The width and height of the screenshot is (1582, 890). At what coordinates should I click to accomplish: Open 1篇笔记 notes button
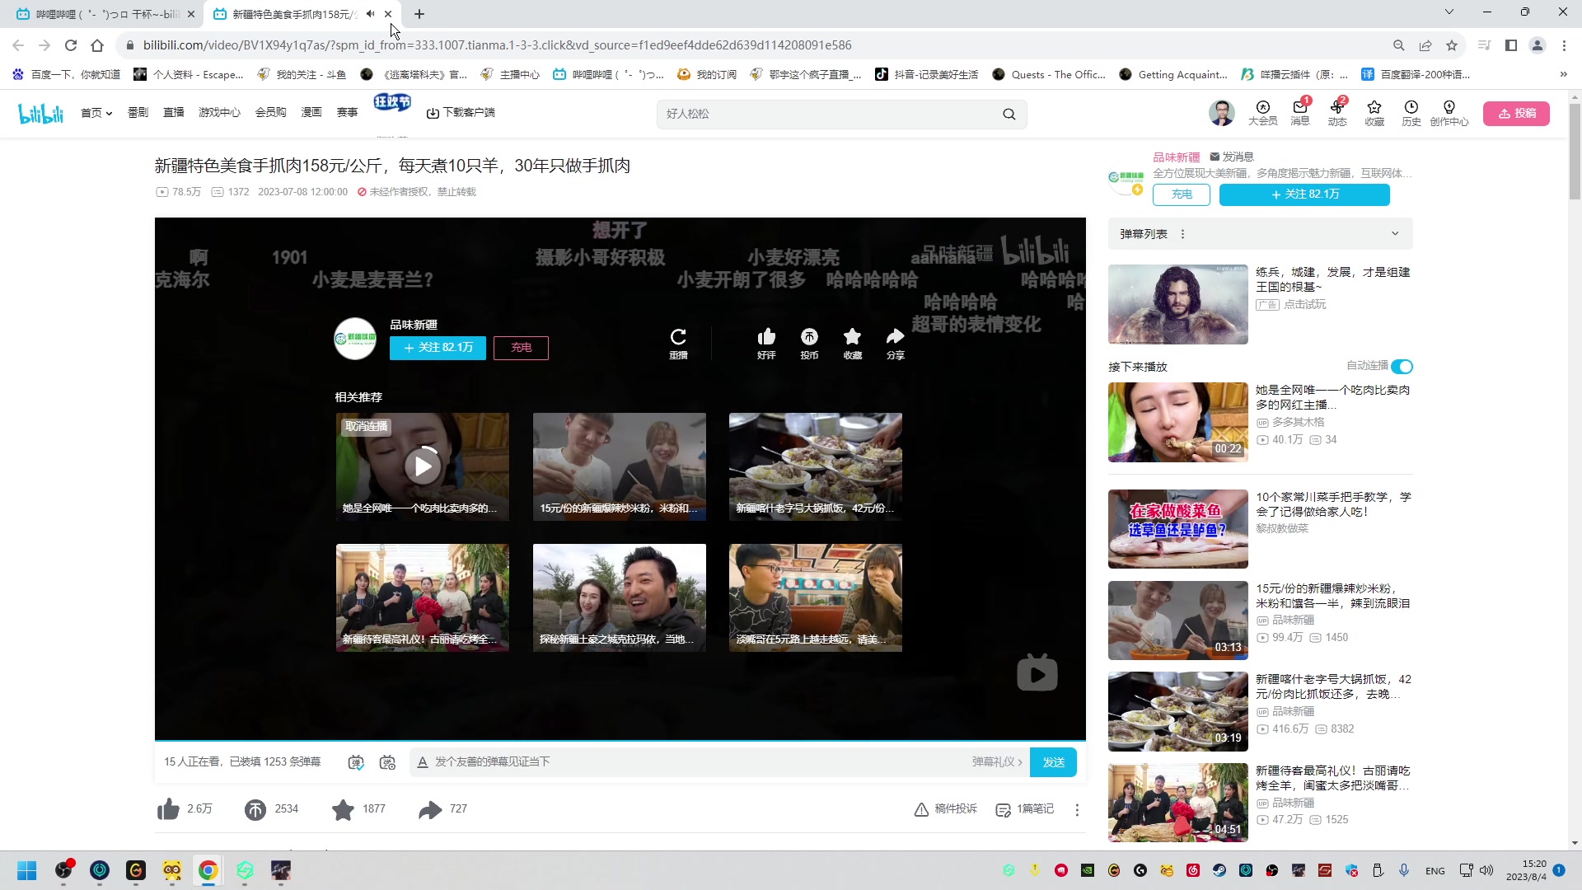point(1024,809)
